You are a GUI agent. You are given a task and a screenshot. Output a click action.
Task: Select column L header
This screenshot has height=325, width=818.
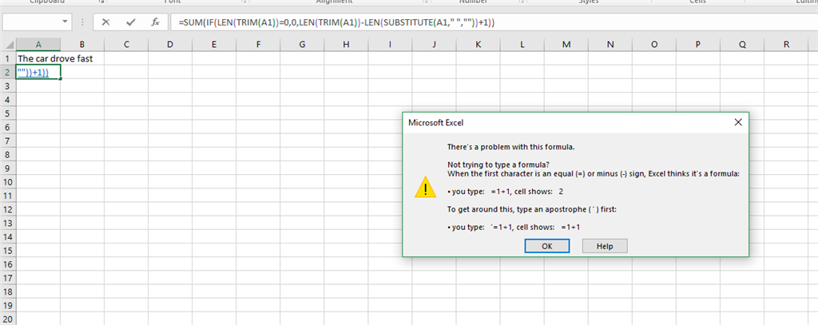click(x=522, y=45)
